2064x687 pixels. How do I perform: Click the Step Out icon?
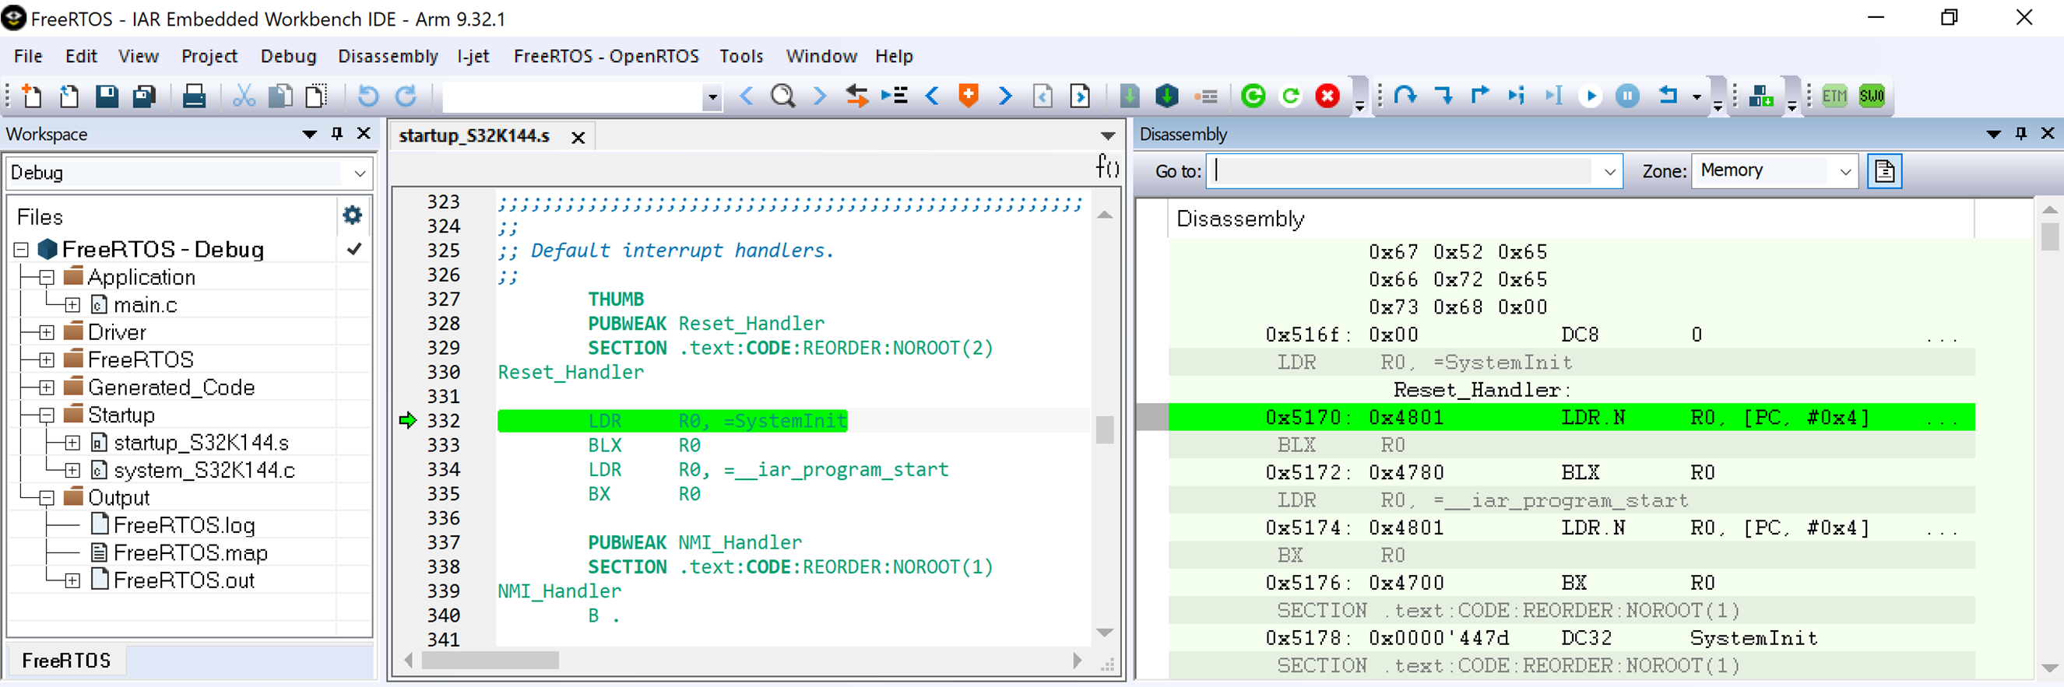click(1480, 96)
